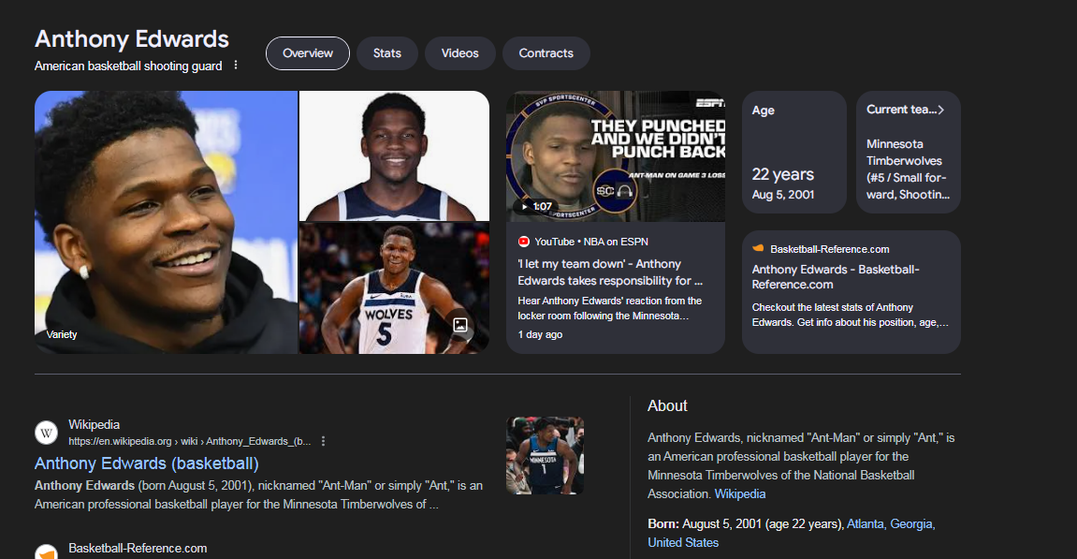
Task: Open the Anthony Edwards (basketball) Wikipedia link
Action: point(146,463)
